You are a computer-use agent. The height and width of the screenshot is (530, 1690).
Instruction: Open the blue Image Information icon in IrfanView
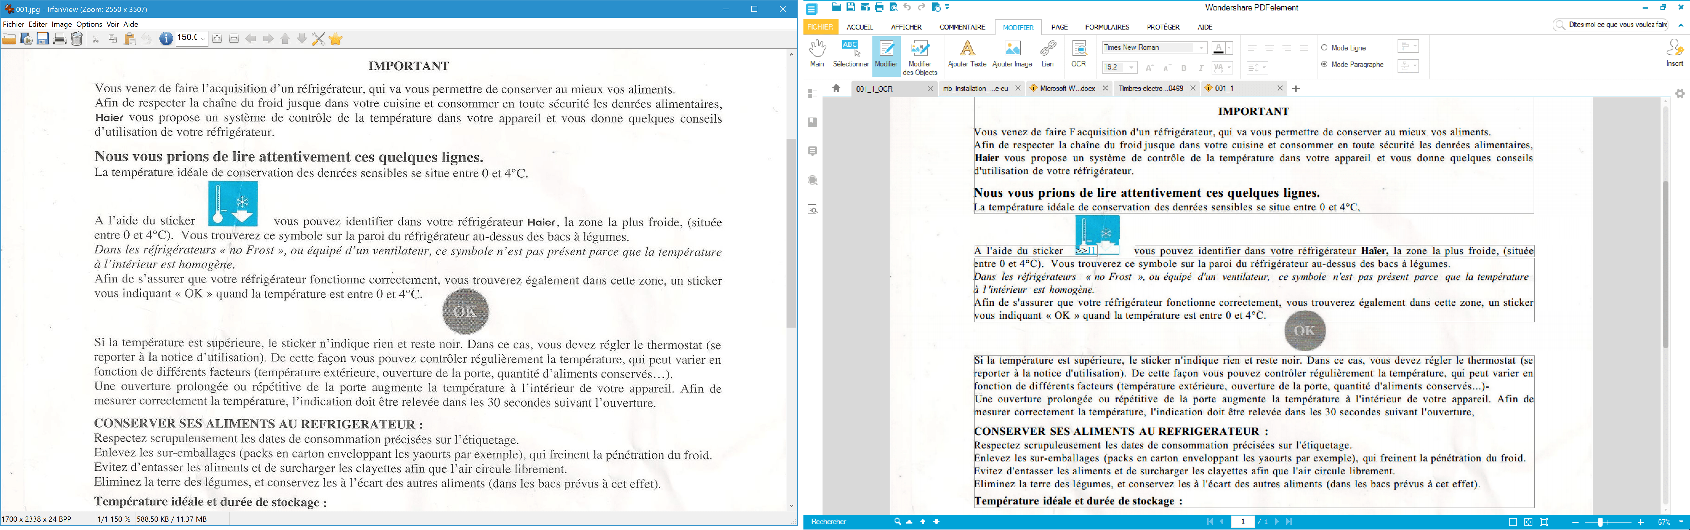(x=166, y=39)
